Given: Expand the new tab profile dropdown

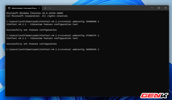Looking at the screenshot, I should (x=50, y=8).
